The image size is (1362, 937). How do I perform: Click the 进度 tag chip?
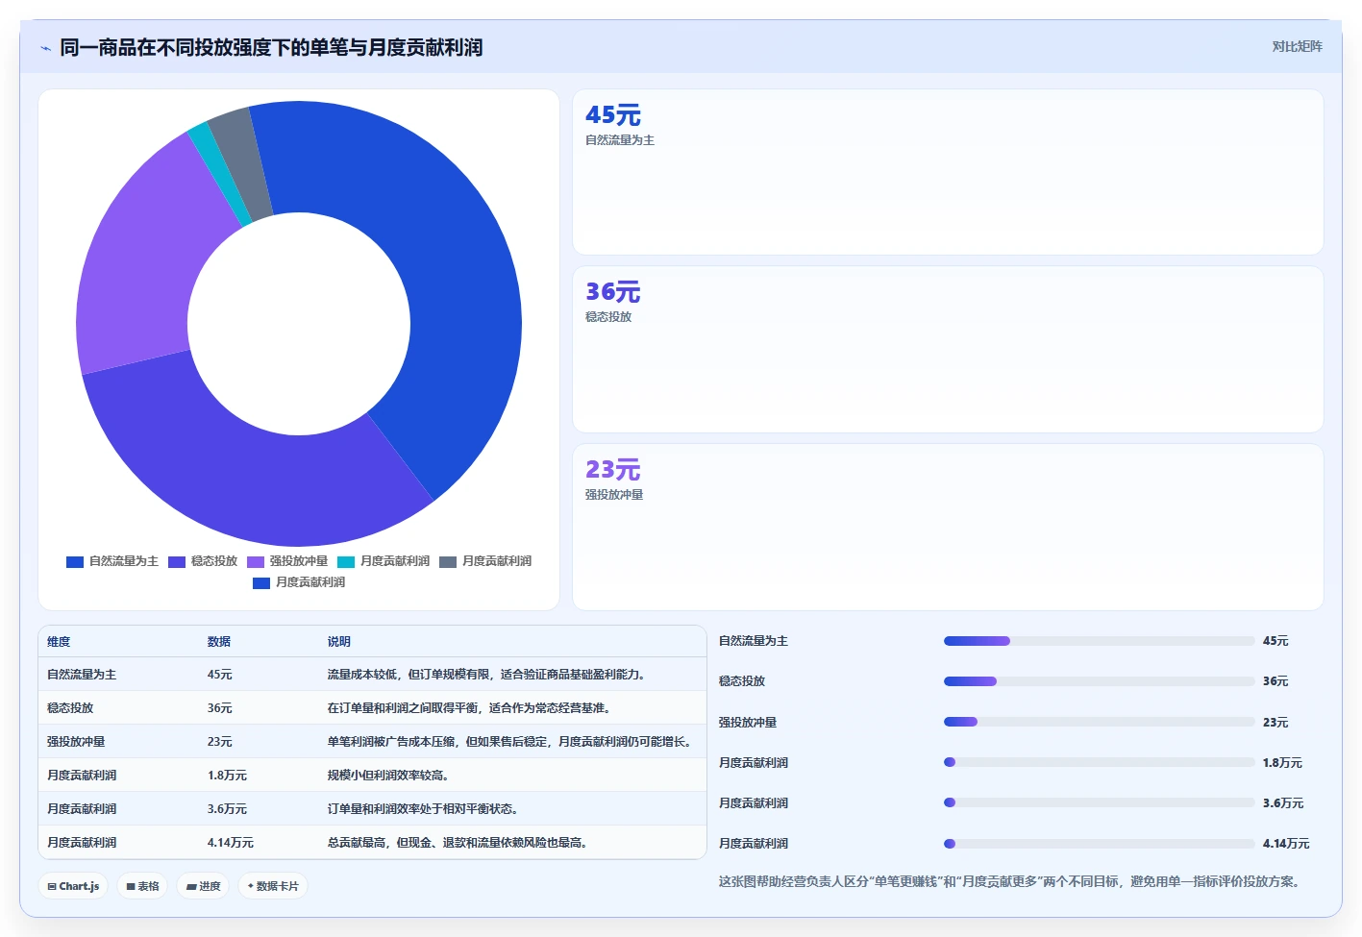(203, 886)
